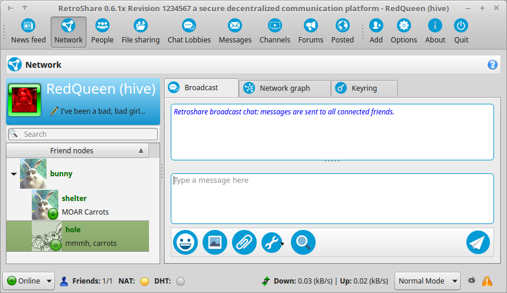Open Options from the toolbar

tap(403, 32)
